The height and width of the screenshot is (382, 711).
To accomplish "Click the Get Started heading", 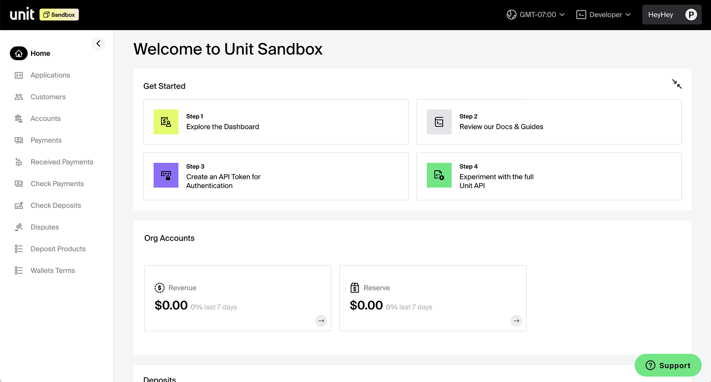I will (x=164, y=86).
